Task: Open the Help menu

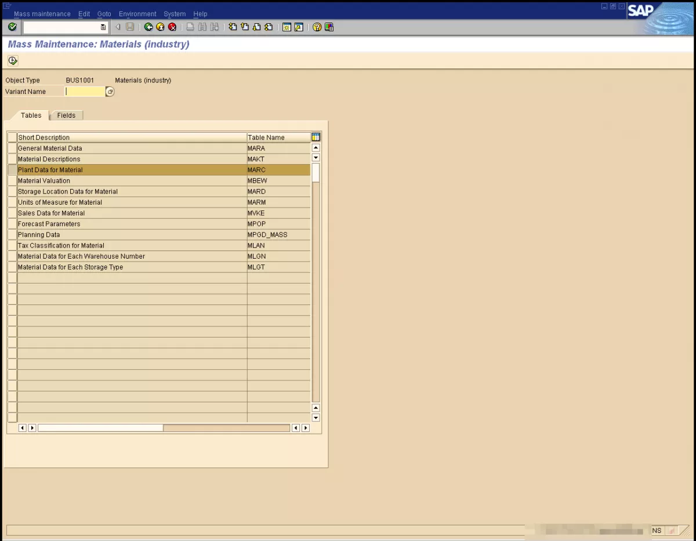Action: coord(200,14)
